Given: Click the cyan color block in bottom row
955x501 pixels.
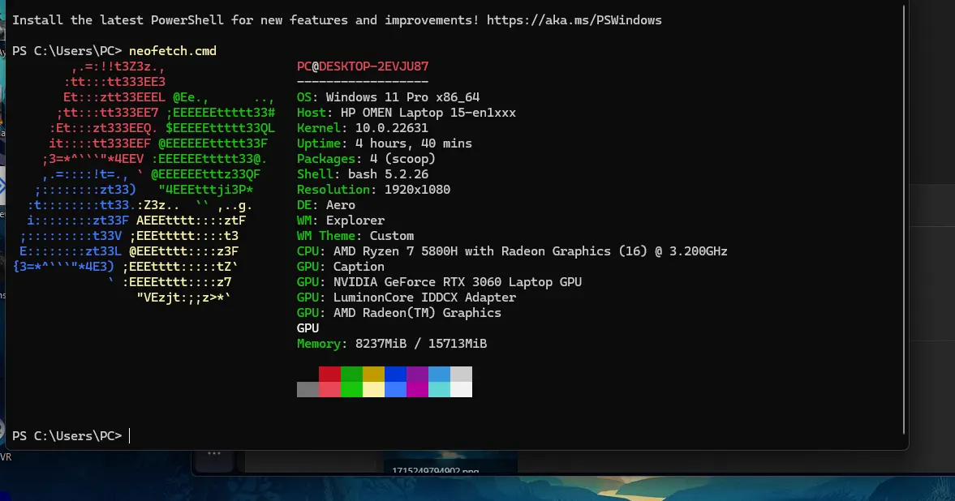Looking at the screenshot, I should [439, 390].
